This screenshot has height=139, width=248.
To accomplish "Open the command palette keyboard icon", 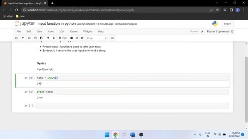I will click(x=112, y=38).
